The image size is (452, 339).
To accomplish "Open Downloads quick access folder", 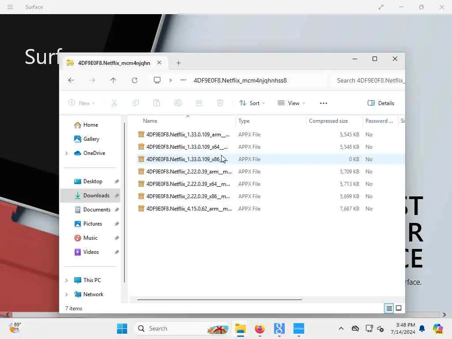I will click(96, 196).
